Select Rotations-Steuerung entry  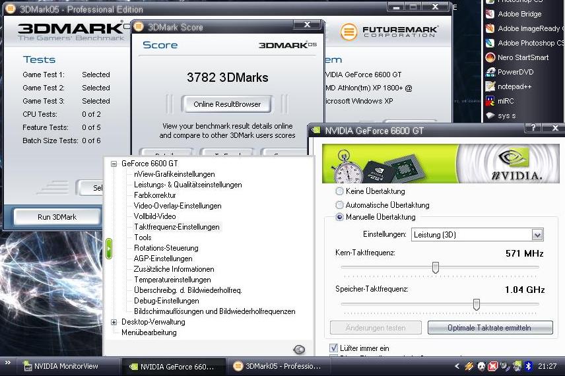[x=166, y=248]
